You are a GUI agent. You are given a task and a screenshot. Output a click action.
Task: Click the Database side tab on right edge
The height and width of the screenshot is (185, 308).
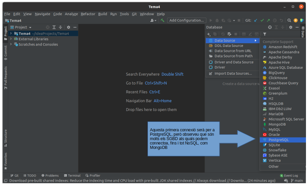coord(303,32)
